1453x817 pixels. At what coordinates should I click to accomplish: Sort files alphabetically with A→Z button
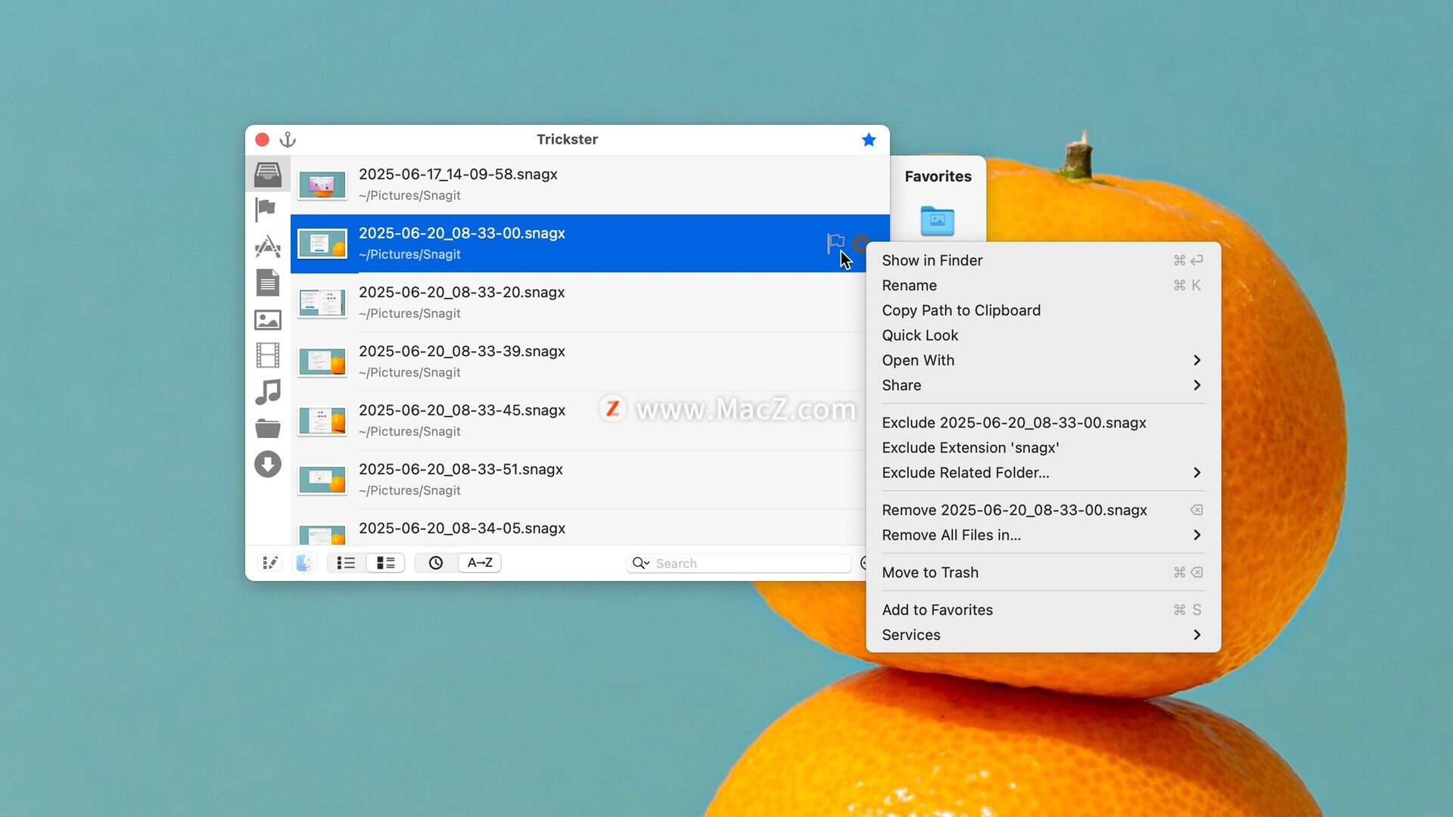pos(480,563)
